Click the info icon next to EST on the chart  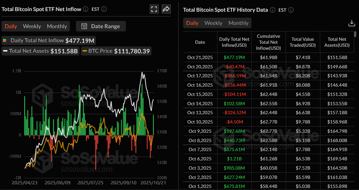tap(104, 9)
